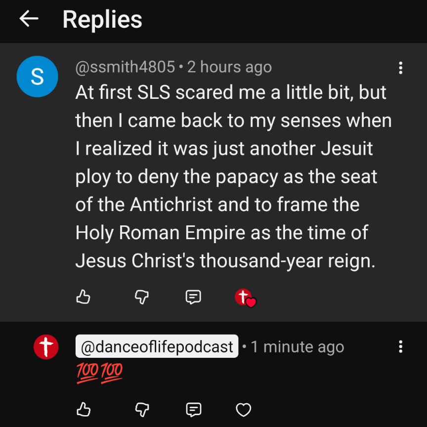Select the comment text about the Jesuit ploy
Screen dimensions: 427x427
coord(233,176)
